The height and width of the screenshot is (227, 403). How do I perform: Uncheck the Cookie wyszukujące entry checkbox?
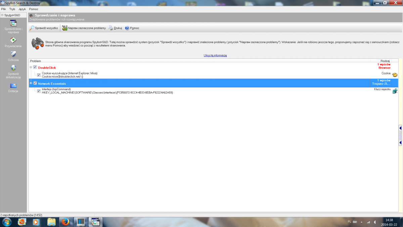tap(39, 75)
